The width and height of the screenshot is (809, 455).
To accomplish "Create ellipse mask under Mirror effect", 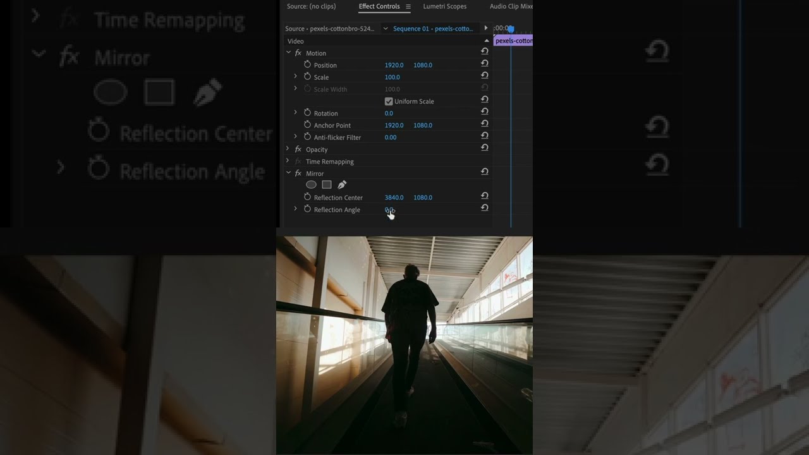I will pos(311,185).
